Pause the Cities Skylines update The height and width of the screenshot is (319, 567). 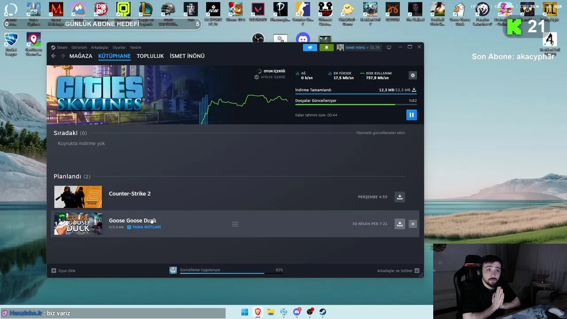coord(412,115)
